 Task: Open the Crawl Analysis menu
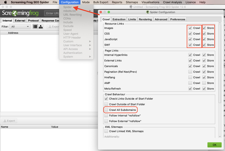click(172, 2)
